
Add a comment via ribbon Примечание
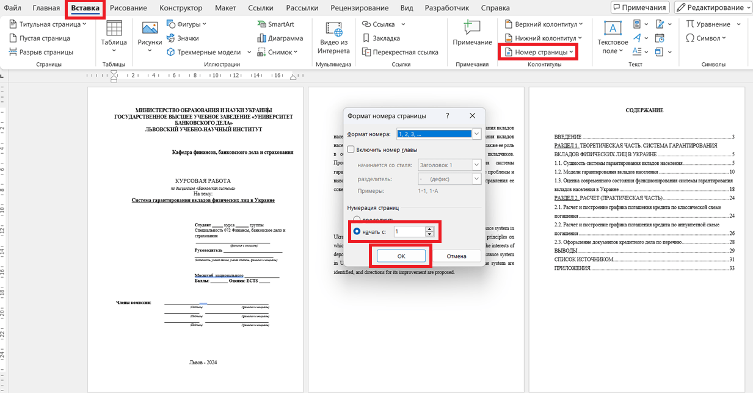tap(472, 34)
